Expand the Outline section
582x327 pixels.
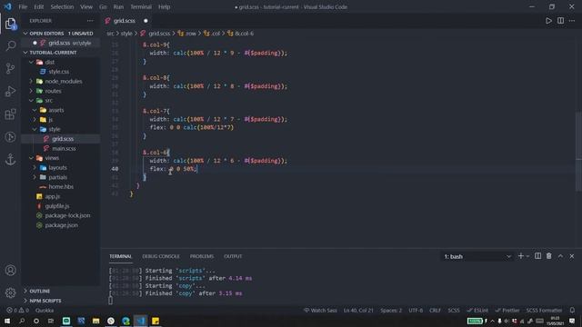(61, 291)
